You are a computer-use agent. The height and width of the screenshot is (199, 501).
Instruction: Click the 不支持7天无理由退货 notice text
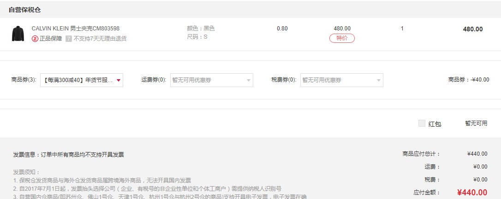point(100,39)
